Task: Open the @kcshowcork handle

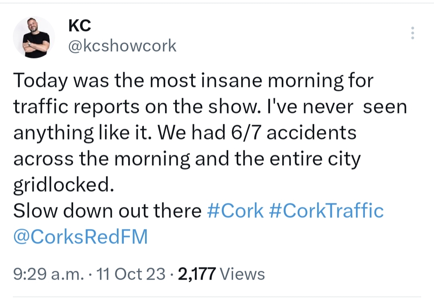Action: (123, 46)
